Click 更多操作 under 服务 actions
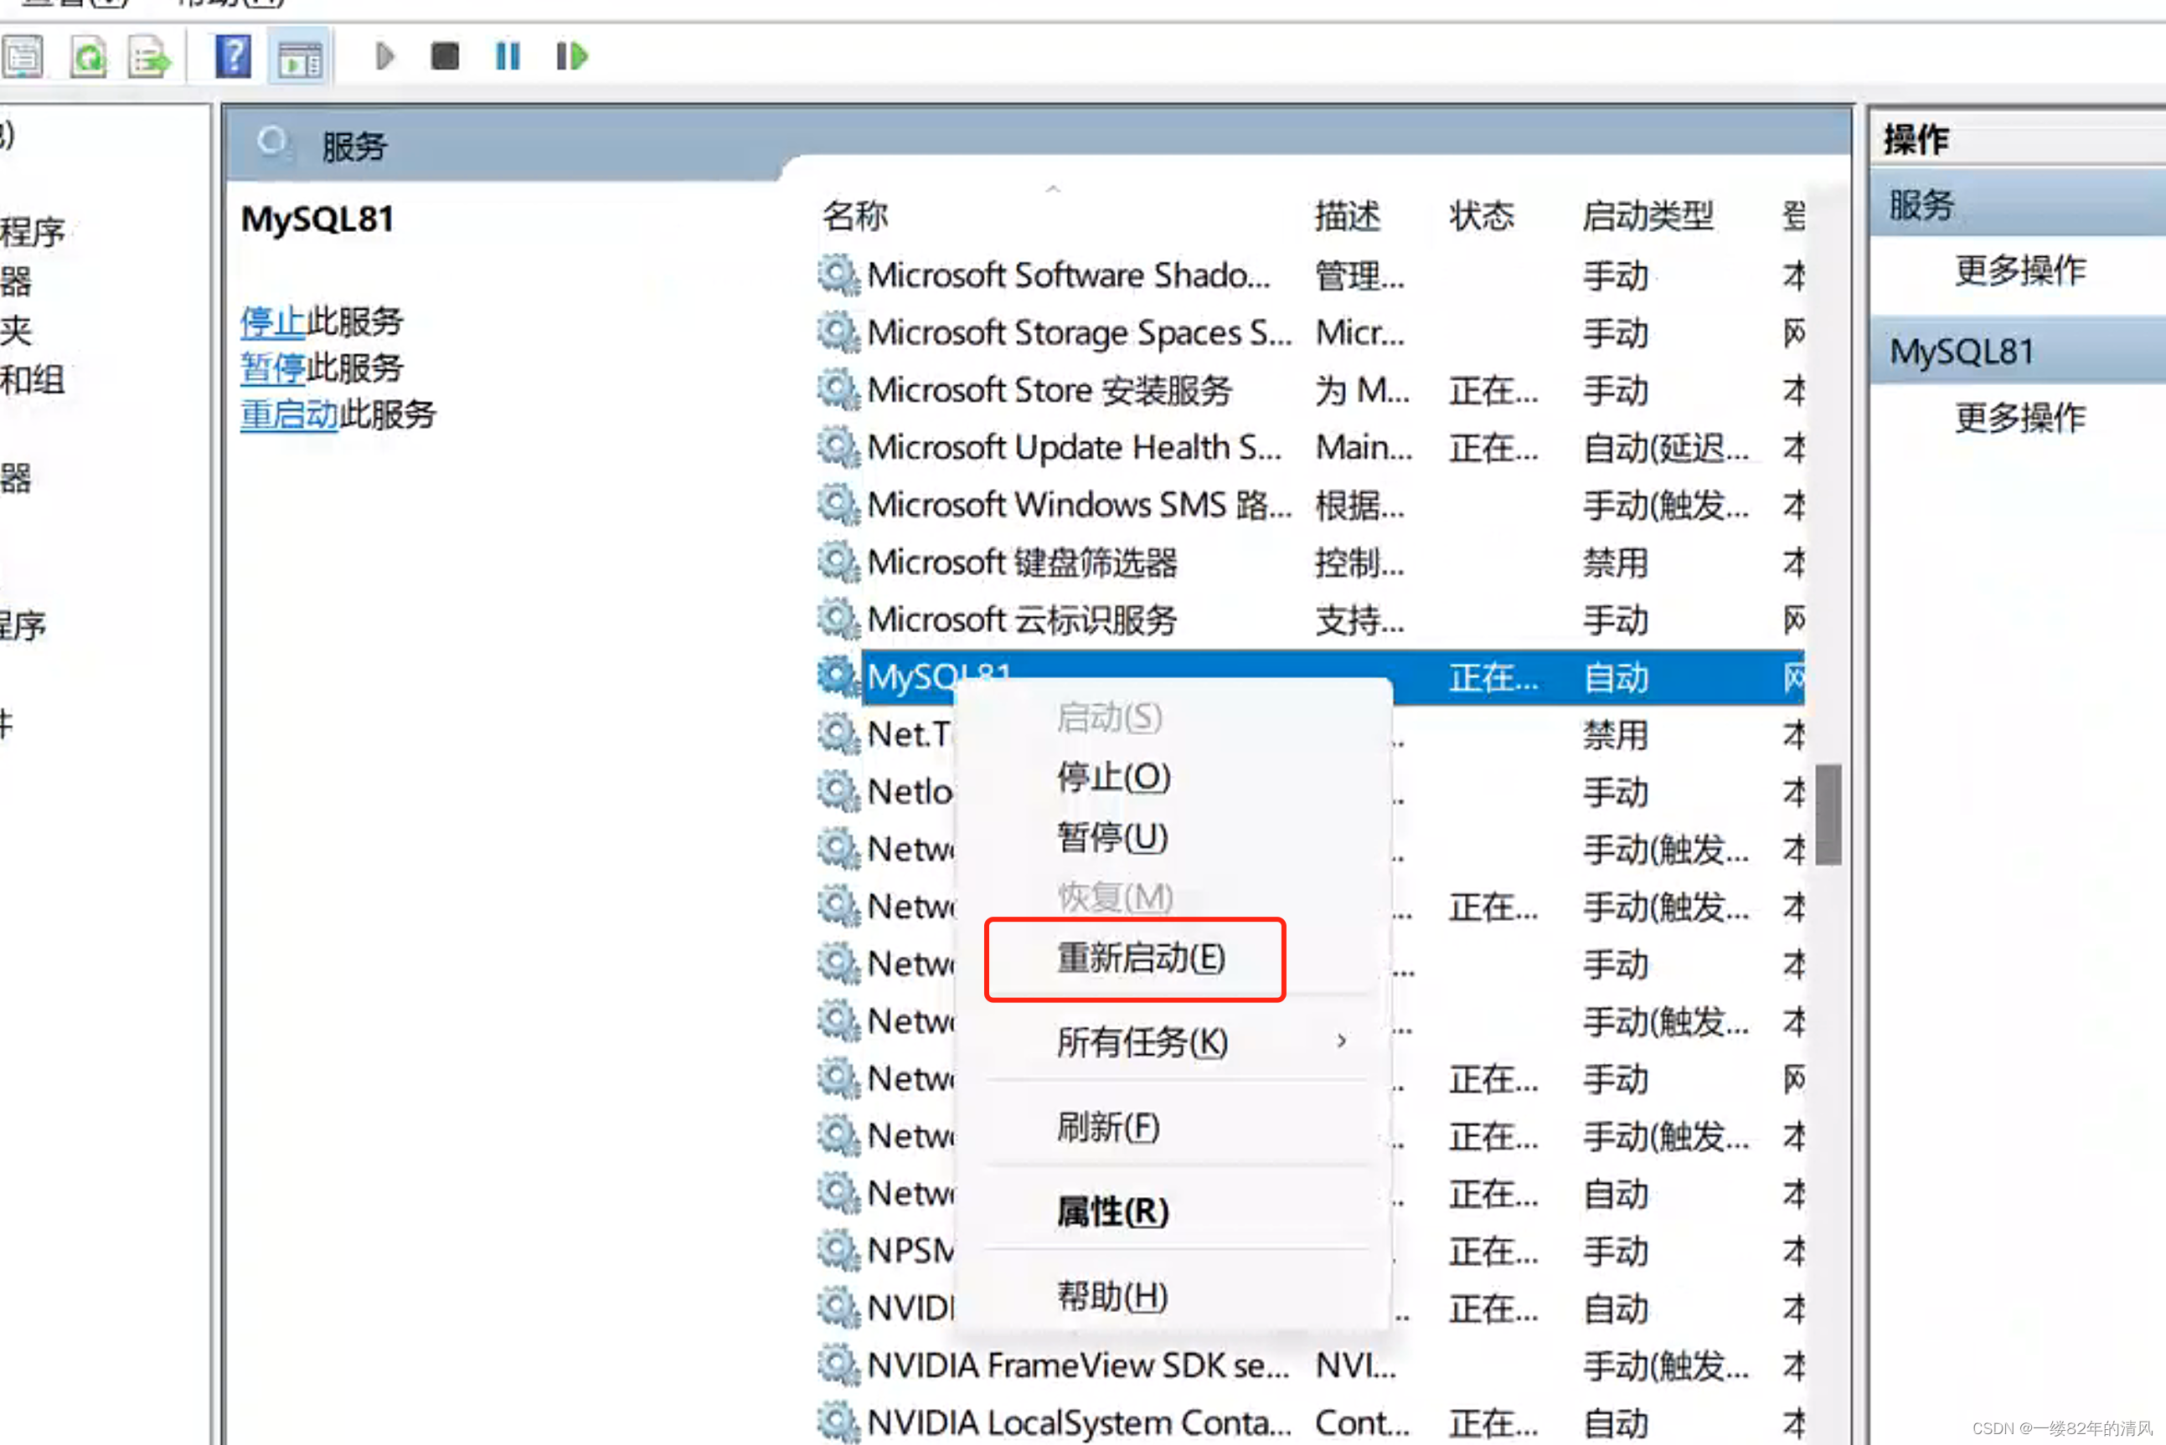 point(2020,270)
